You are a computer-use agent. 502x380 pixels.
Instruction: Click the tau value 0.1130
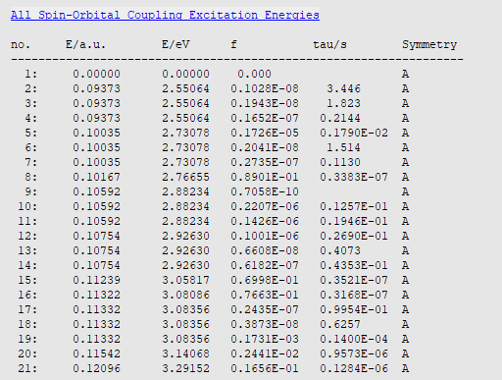click(x=340, y=162)
